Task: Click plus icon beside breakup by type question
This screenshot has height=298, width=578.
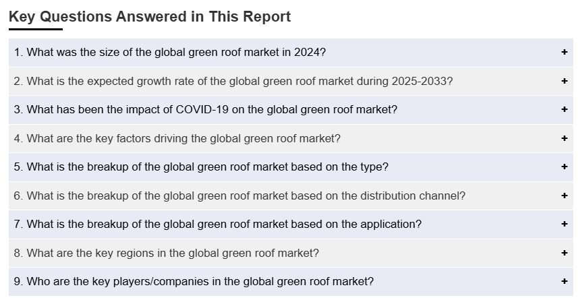Action: [565, 167]
